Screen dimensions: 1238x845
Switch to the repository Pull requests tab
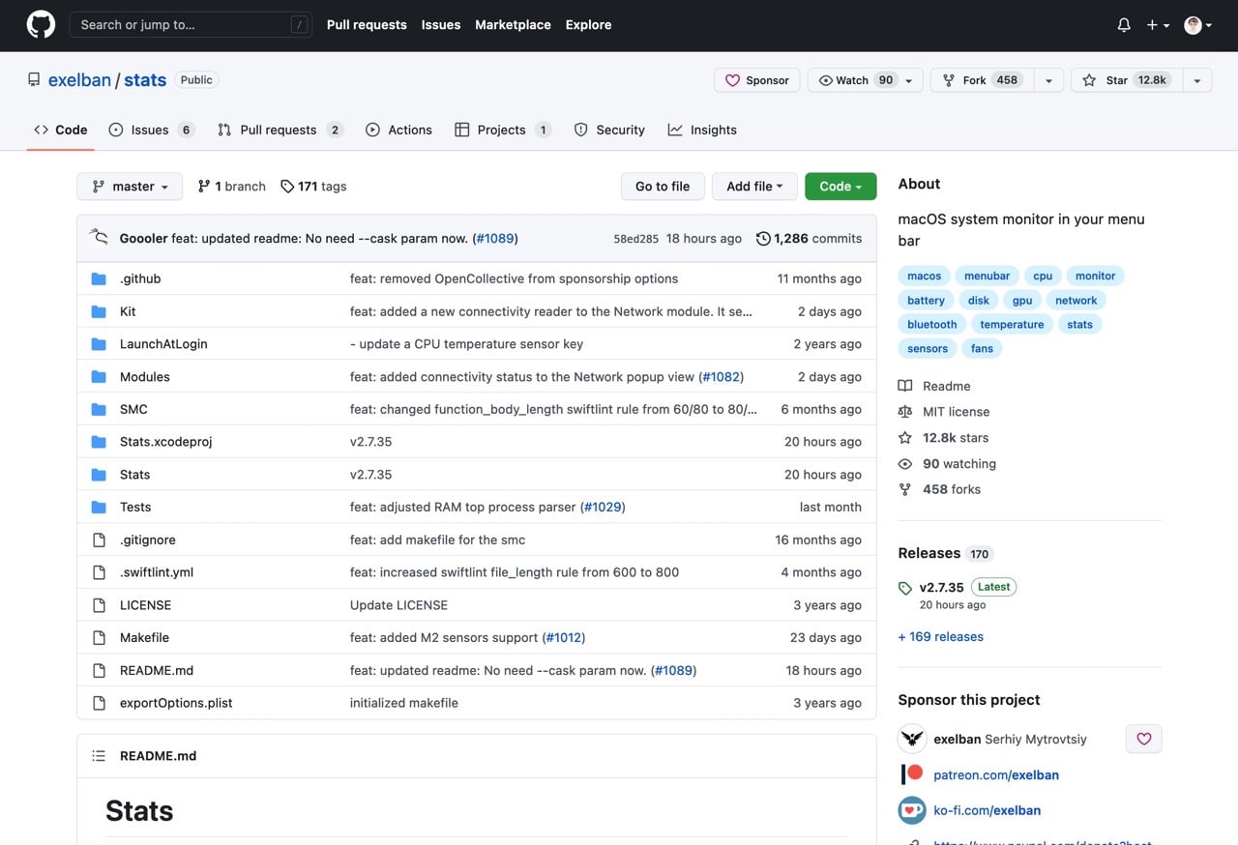click(280, 130)
